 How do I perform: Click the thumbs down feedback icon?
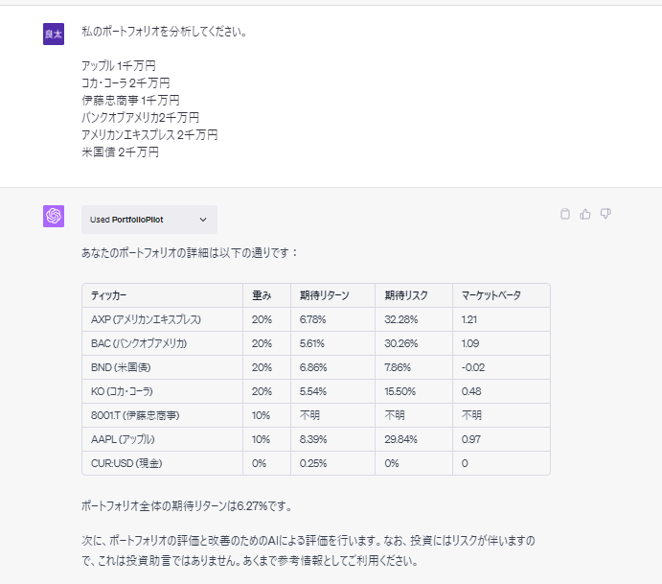[x=605, y=214]
